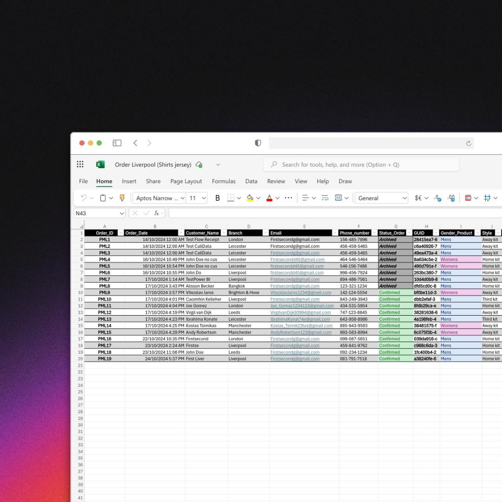Switch to the Data tab
The image size is (502, 502).
pyautogui.click(x=251, y=181)
